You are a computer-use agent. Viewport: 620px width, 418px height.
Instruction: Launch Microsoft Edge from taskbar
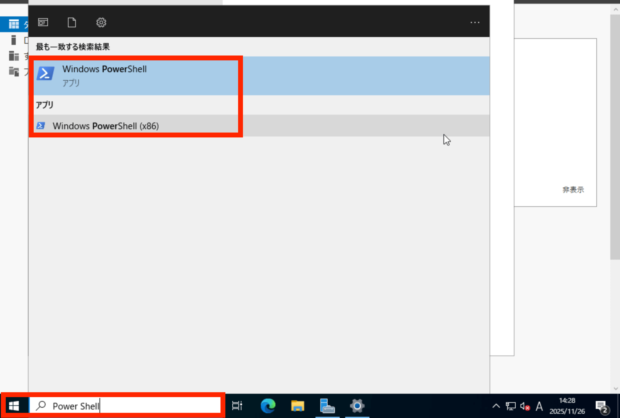pos(268,406)
